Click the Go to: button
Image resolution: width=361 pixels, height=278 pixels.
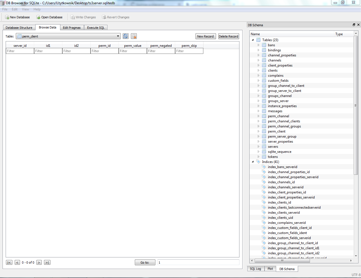coord(145,262)
